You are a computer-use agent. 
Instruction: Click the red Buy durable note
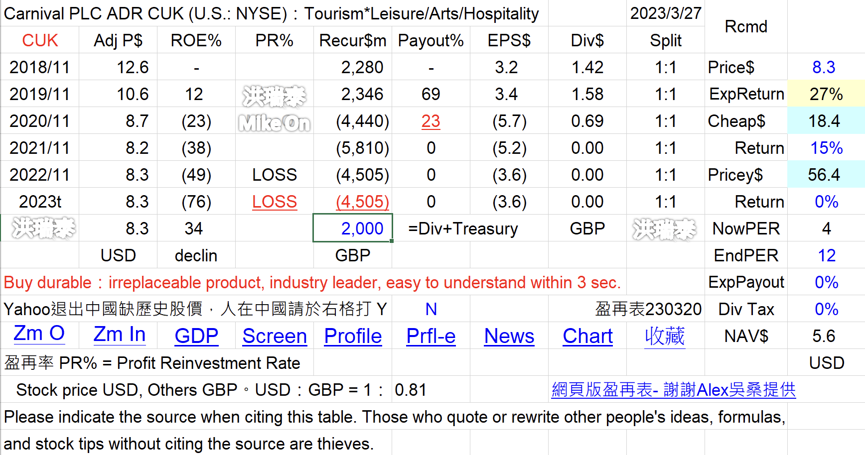click(x=312, y=282)
